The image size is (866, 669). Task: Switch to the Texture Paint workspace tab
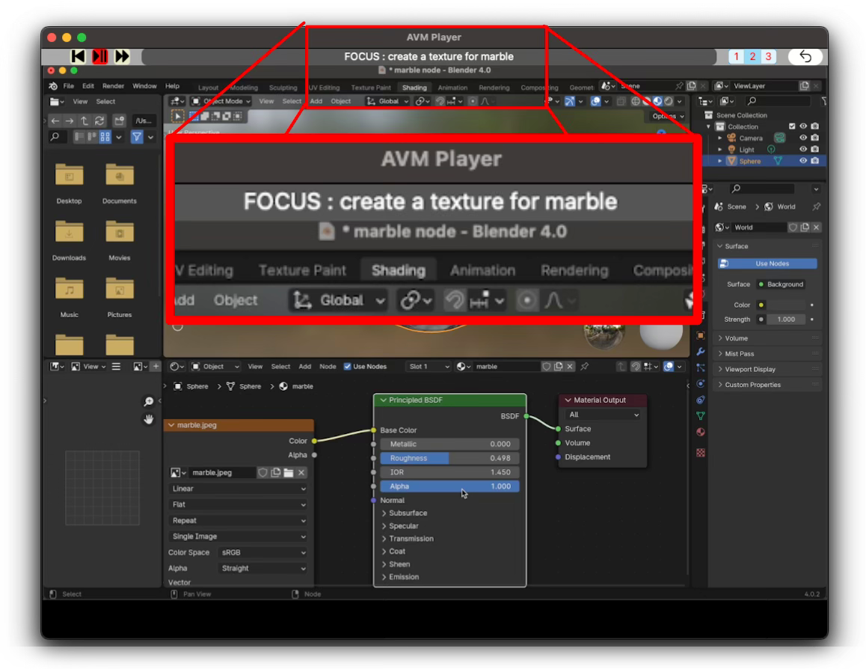point(371,88)
